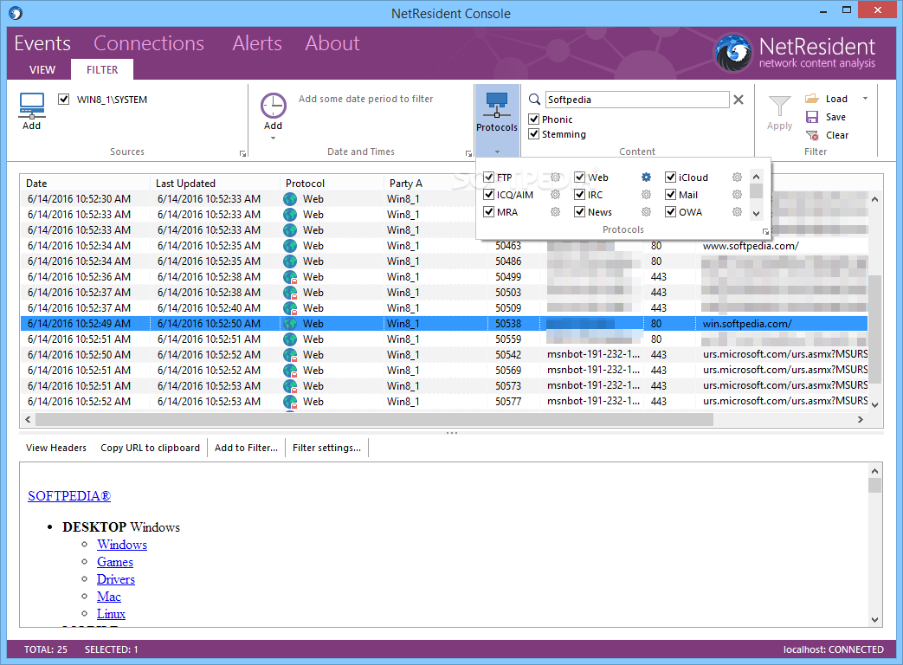The image size is (903, 665).
Task: Open the Protocols panel dialog launcher
Action: tap(765, 231)
